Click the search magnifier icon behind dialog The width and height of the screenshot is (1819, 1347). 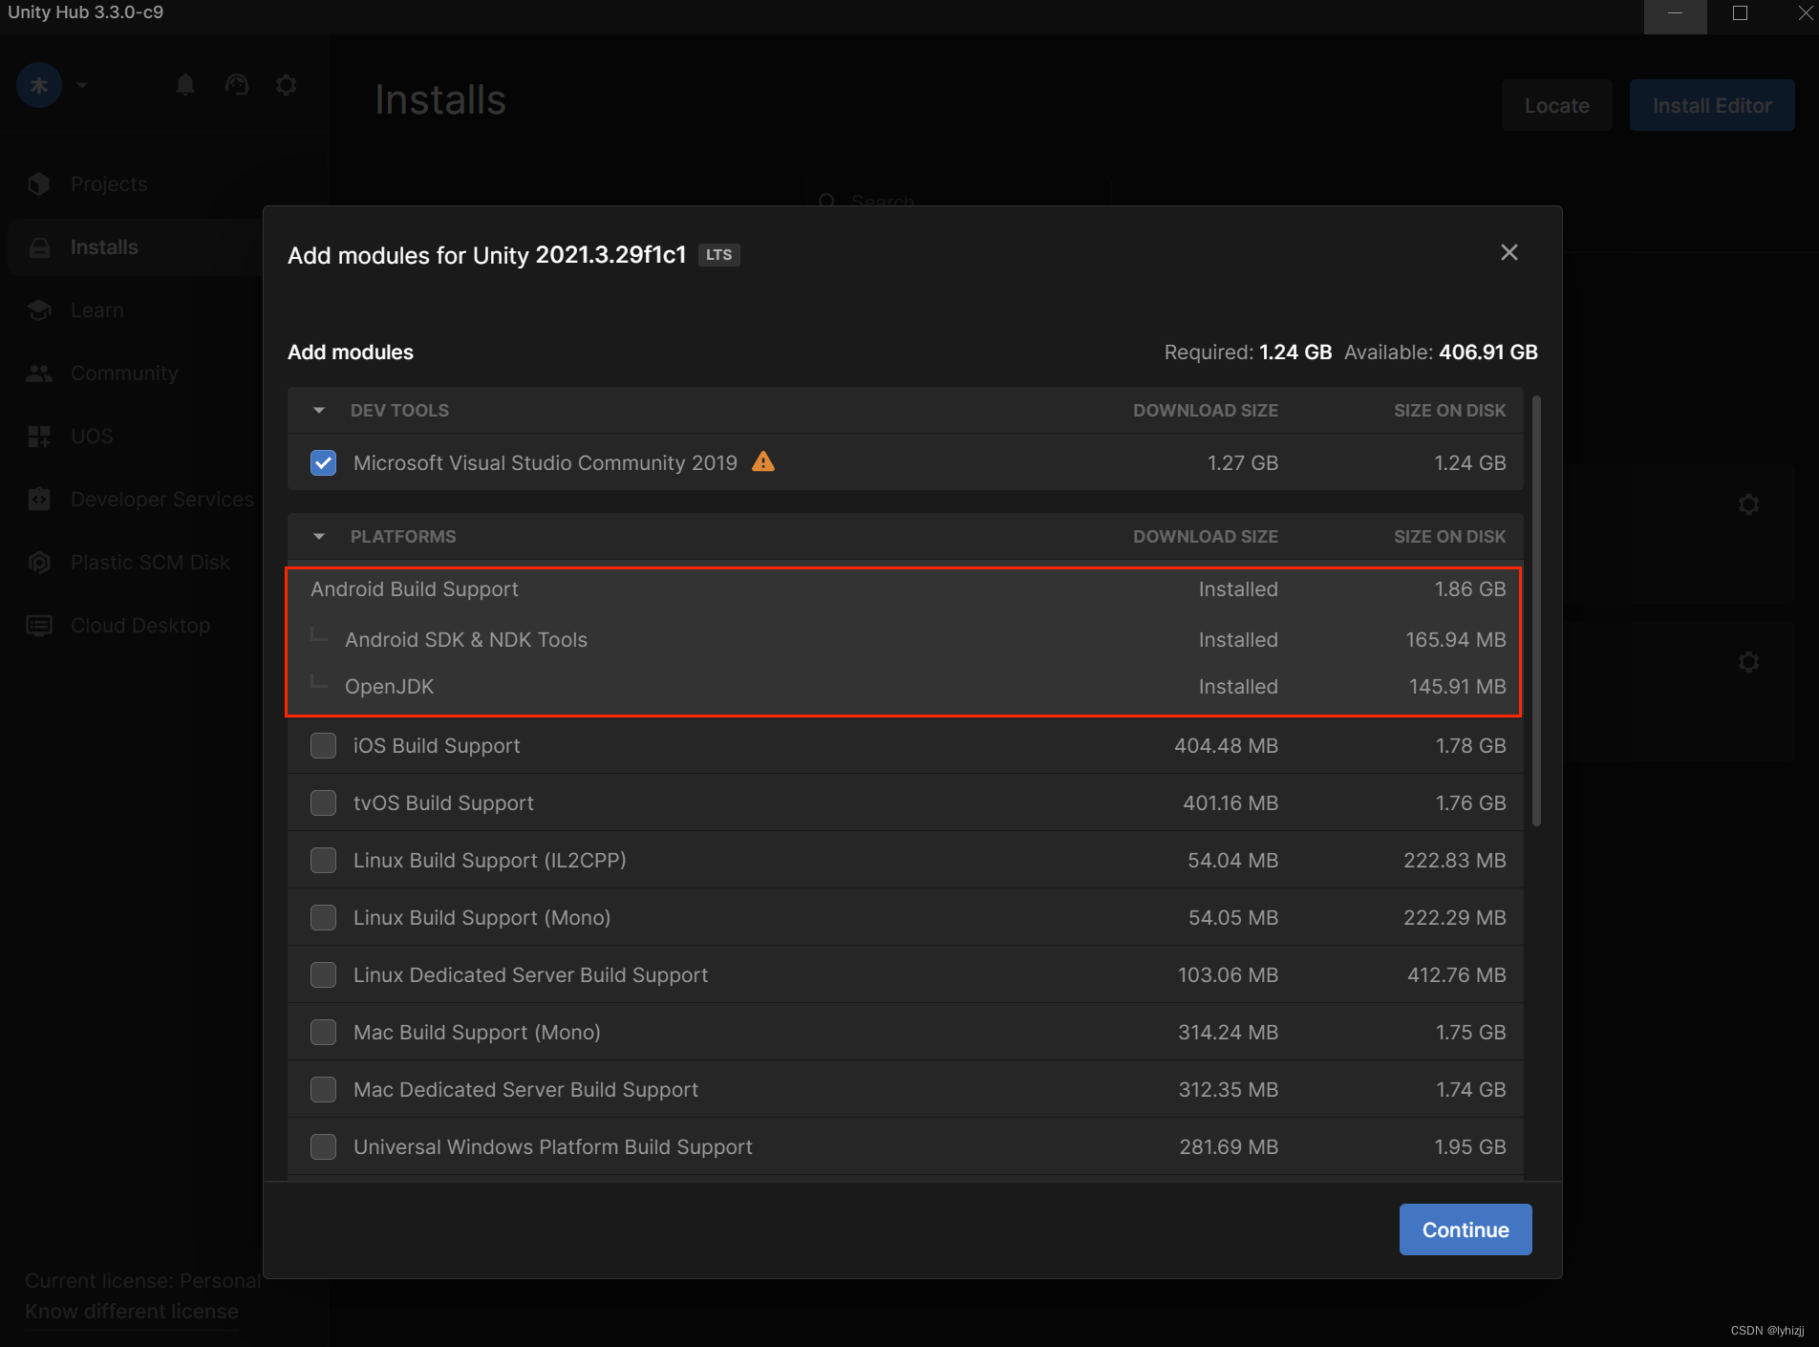(x=827, y=201)
